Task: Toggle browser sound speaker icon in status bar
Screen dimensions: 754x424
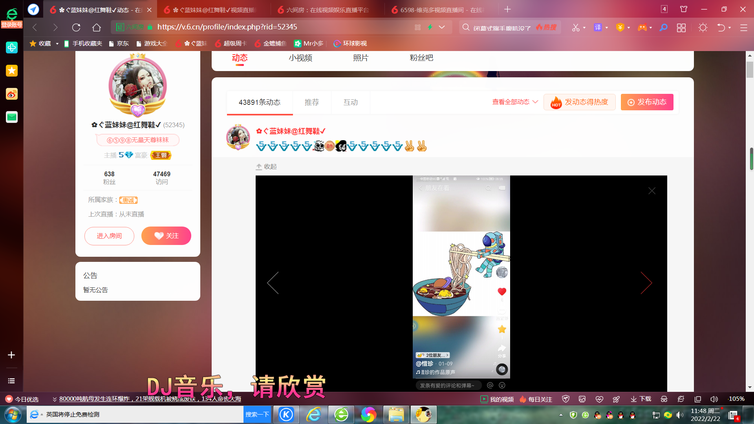Action: coord(714,399)
